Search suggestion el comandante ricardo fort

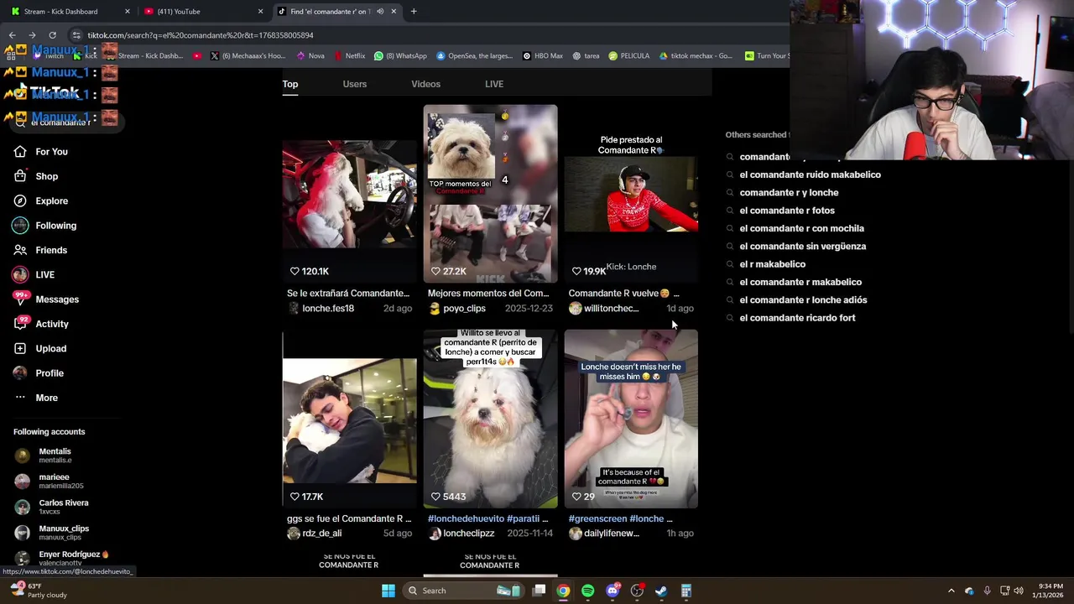pyautogui.click(x=797, y=318)
